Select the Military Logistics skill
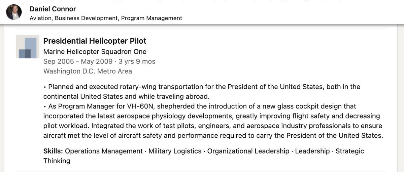The image size is (404, 172). tap(175, 151)
